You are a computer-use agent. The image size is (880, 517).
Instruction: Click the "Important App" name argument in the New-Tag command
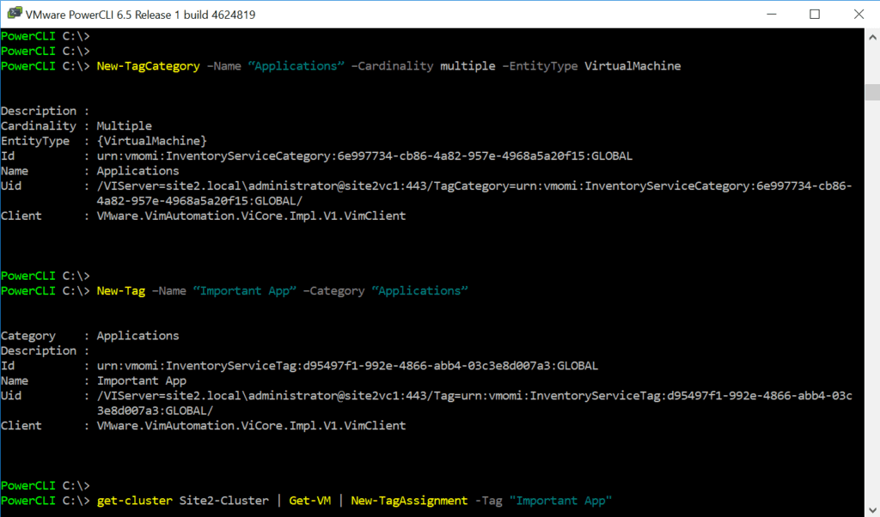click(x=245, y=291)
